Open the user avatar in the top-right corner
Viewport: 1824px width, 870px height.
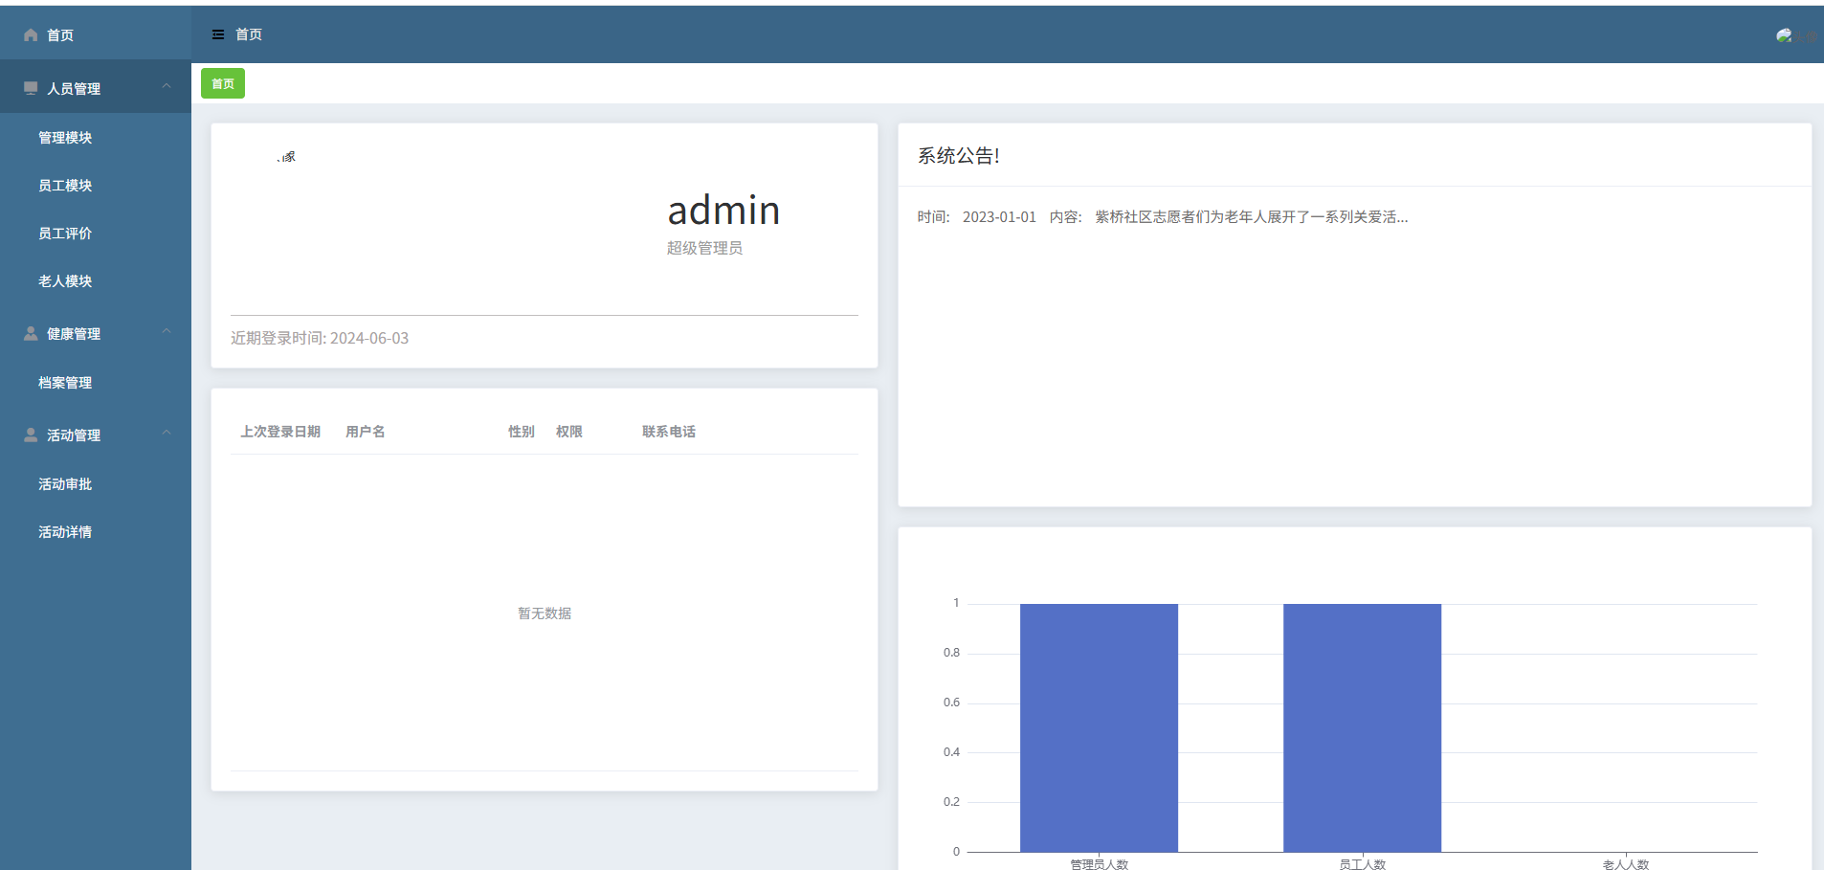click(x=1786, y=35)
